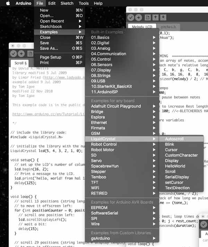
Task: Click Open sketch up-arrow icon in Melody_LCD window
Action: (x=155, y=17)
